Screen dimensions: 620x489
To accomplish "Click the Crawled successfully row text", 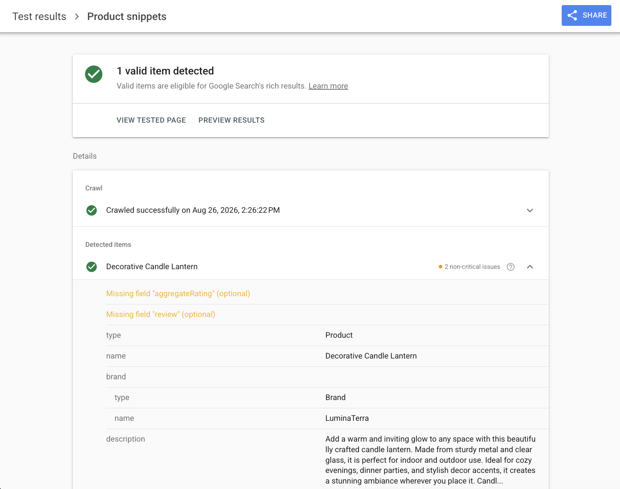I will 193,210.
